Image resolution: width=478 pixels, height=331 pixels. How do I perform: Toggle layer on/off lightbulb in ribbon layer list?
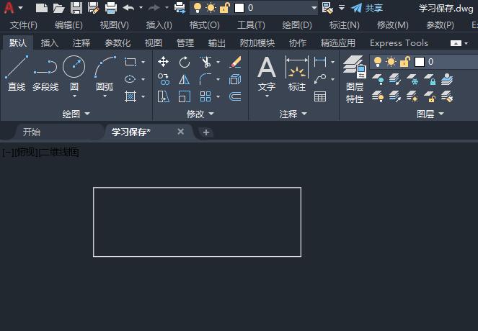pos(378,62)
